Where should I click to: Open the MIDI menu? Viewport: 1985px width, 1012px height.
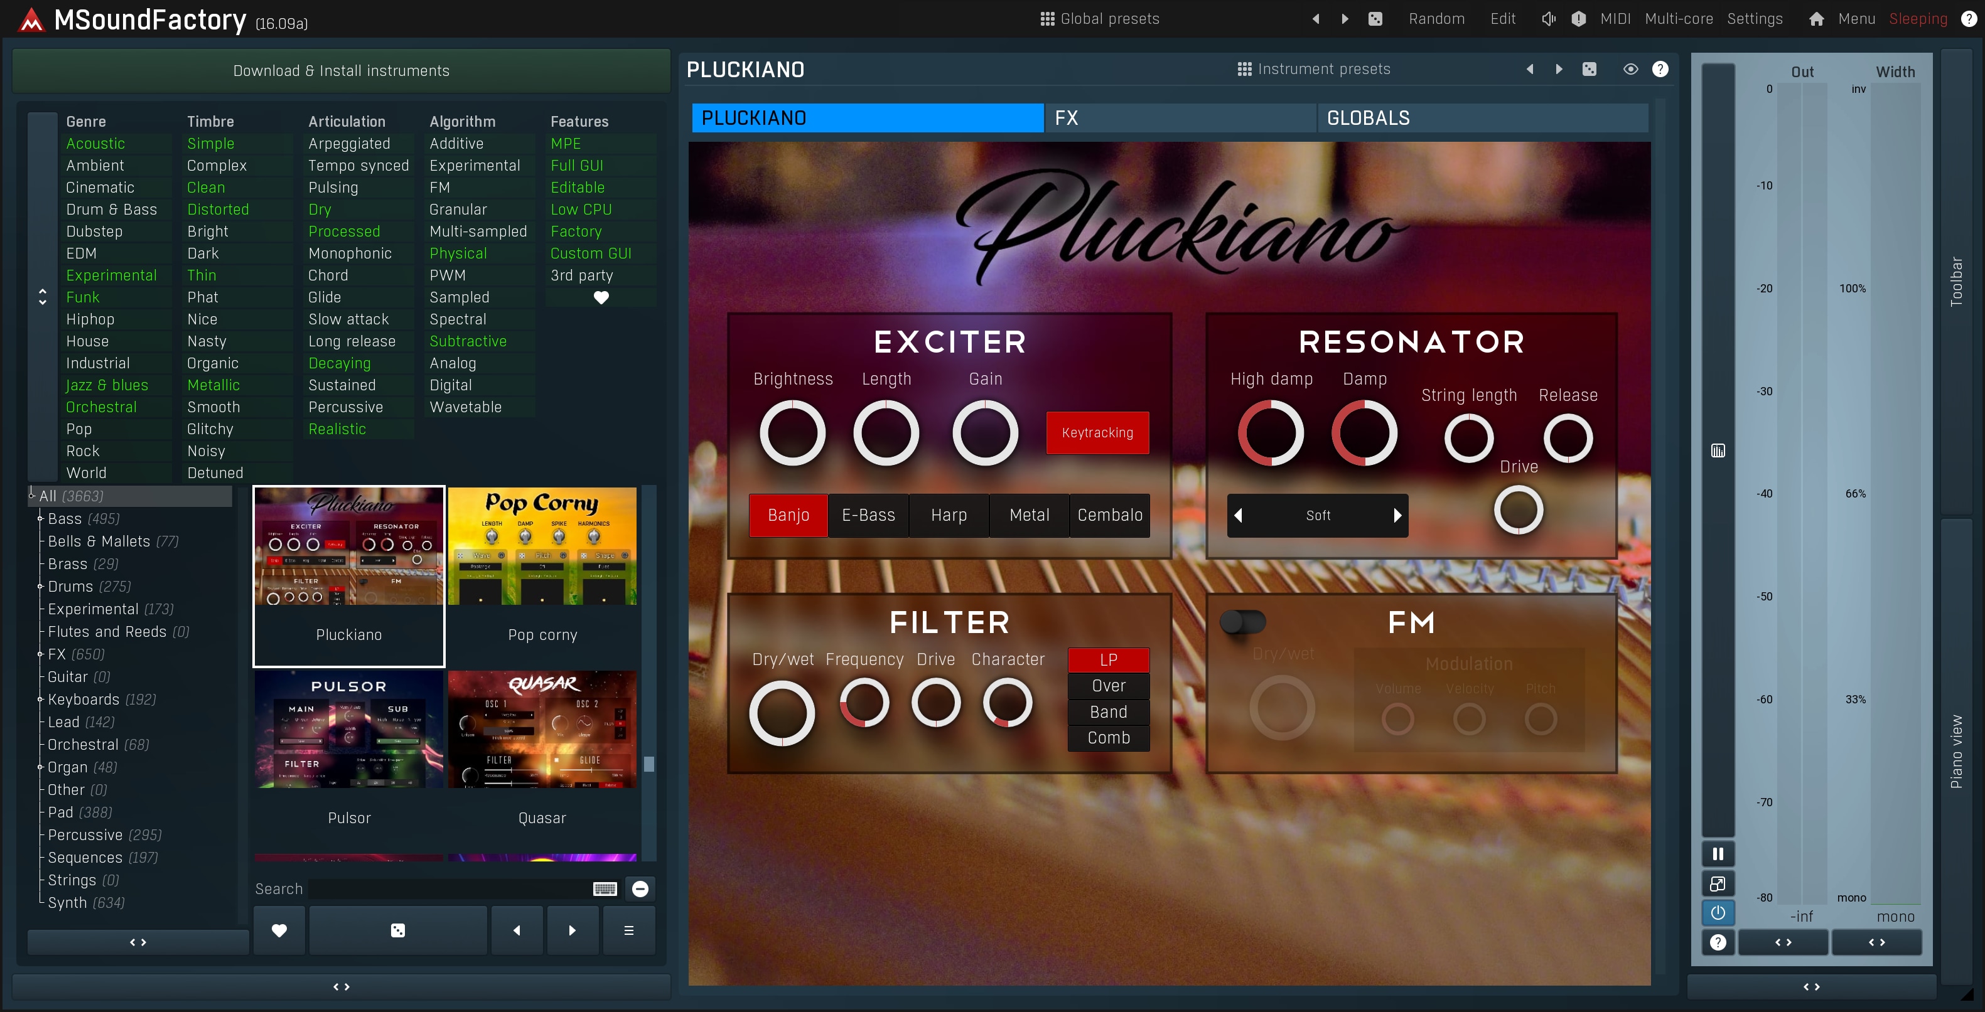point(1615,18)
